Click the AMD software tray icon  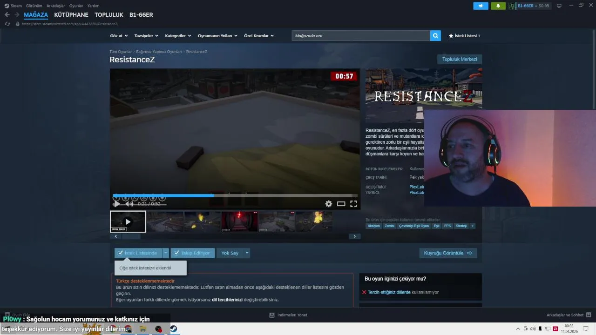click(x=555, y=329)
